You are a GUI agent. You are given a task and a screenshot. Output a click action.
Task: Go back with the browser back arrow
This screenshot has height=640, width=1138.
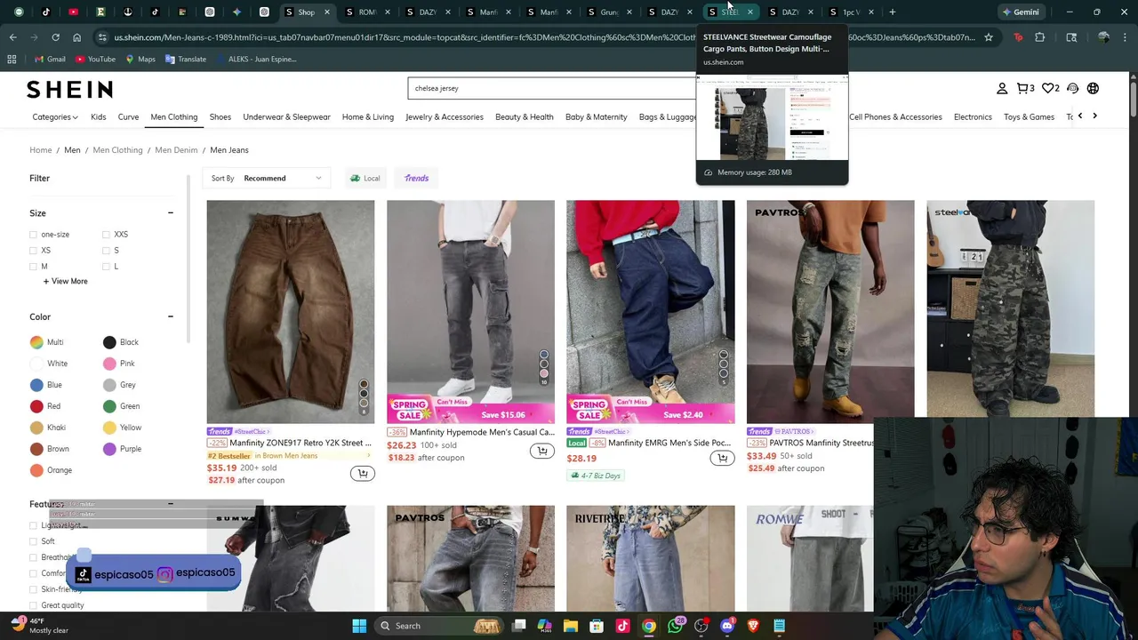pyautogui.click(x=12, y=37)
